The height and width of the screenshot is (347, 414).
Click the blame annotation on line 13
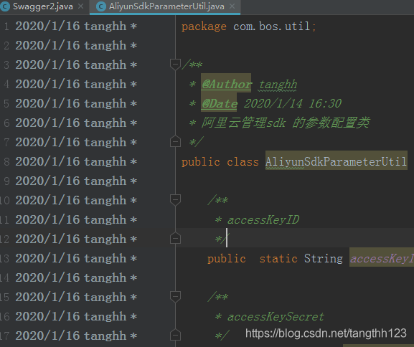(76, 258)
